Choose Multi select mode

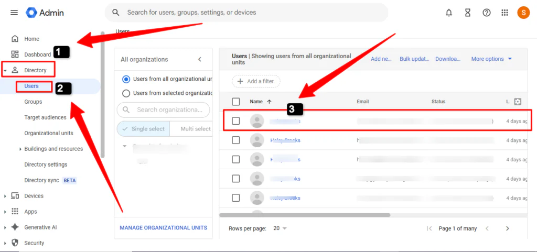pos(191,129)
